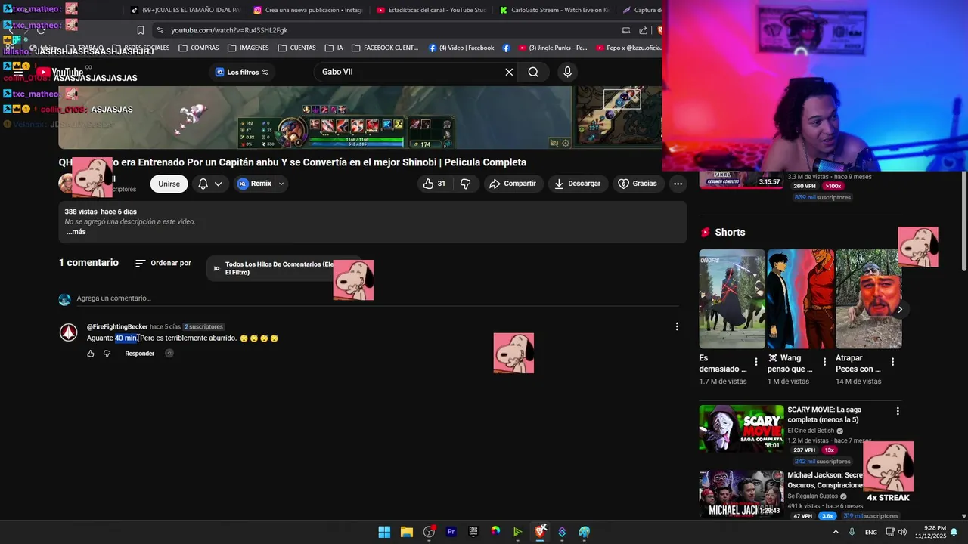Open the CUENTAS bookmarks folder
Image resolution: width=968 pixels, height=544 pixels.
point(296,48)
